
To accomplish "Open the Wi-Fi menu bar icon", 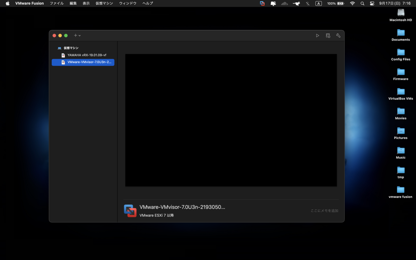I will click(x=353, y=3).
